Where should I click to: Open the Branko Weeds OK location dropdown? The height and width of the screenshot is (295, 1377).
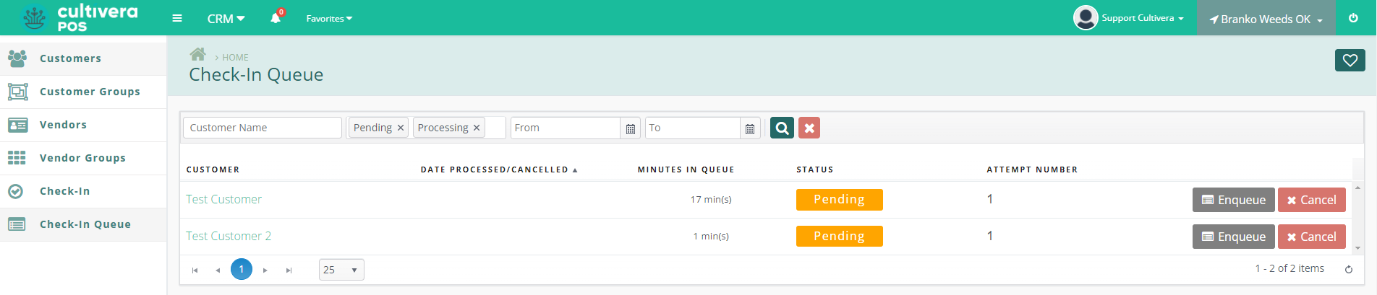pyautogui.click(x=1266, y=19)
